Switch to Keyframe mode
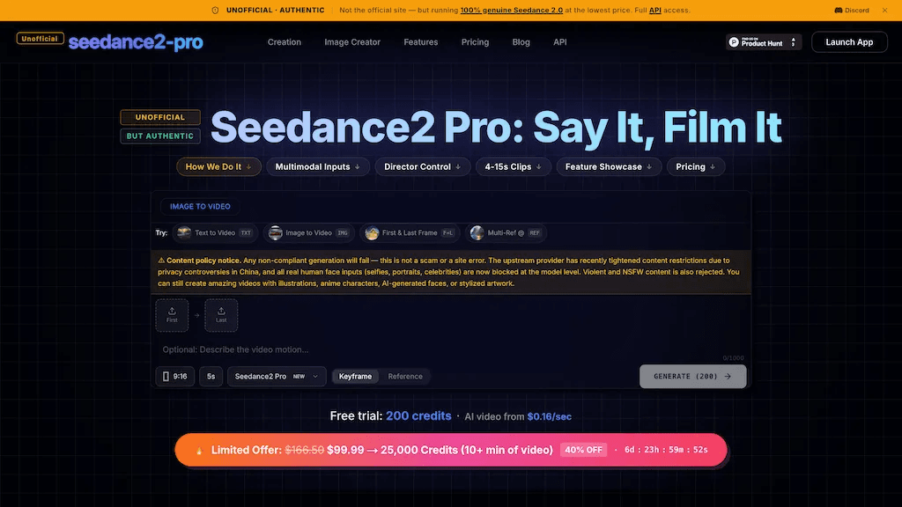Image resolution: width=902 pixels, height=507 pixels. coord(355,377)
